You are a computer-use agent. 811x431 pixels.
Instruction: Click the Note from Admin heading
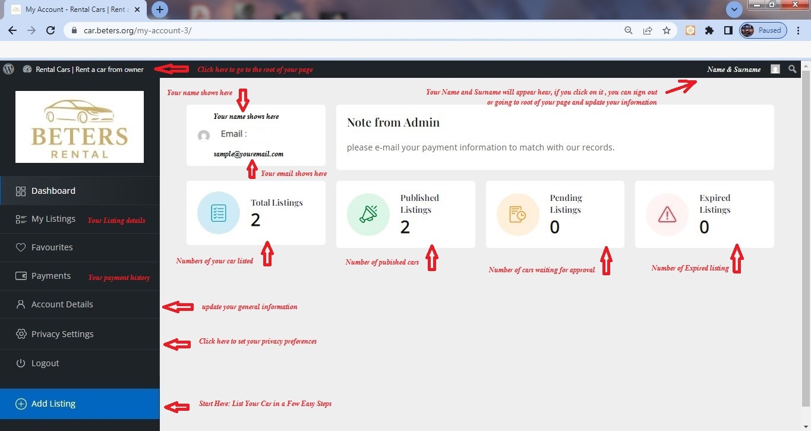(x=393, y=122)
